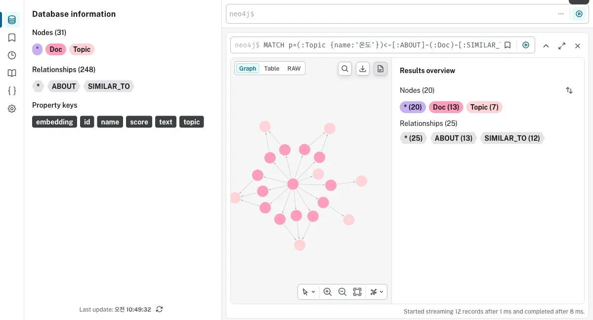Zoom out of the graph
The image size is (593, 320).
pos(342,292)
